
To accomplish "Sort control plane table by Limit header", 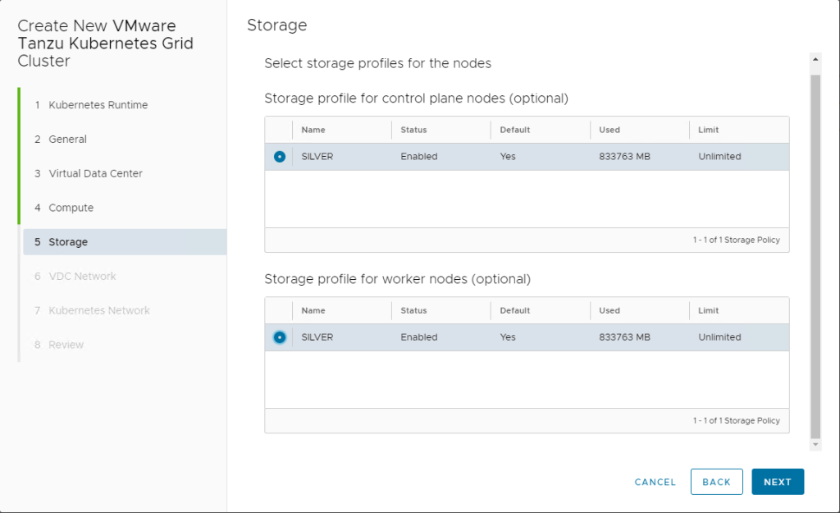I will [708, 130].
